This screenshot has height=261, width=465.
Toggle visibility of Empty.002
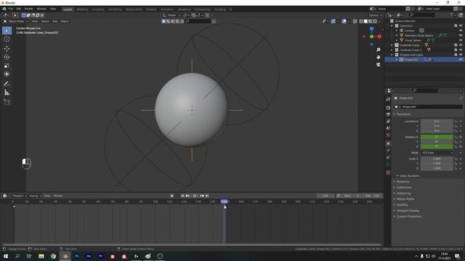(461, 59)
